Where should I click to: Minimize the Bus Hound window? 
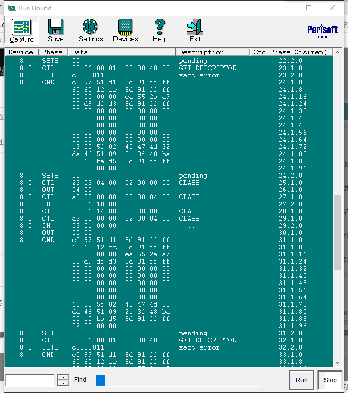[286, 8]
